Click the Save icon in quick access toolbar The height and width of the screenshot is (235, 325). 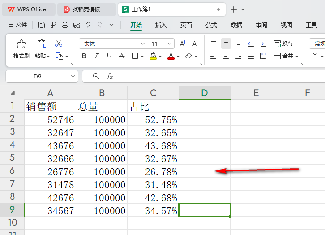pos(41,25)
